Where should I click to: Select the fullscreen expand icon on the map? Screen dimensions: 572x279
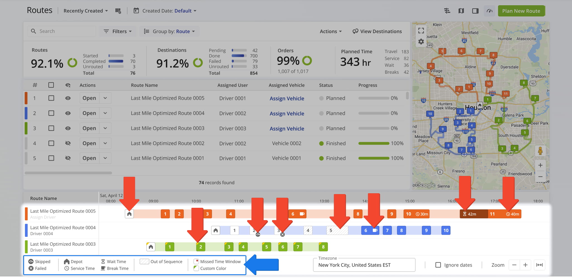[x=421, y=30]
